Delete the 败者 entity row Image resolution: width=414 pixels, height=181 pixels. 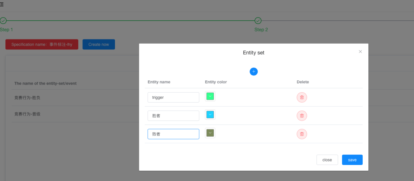(x=302, y=134)
